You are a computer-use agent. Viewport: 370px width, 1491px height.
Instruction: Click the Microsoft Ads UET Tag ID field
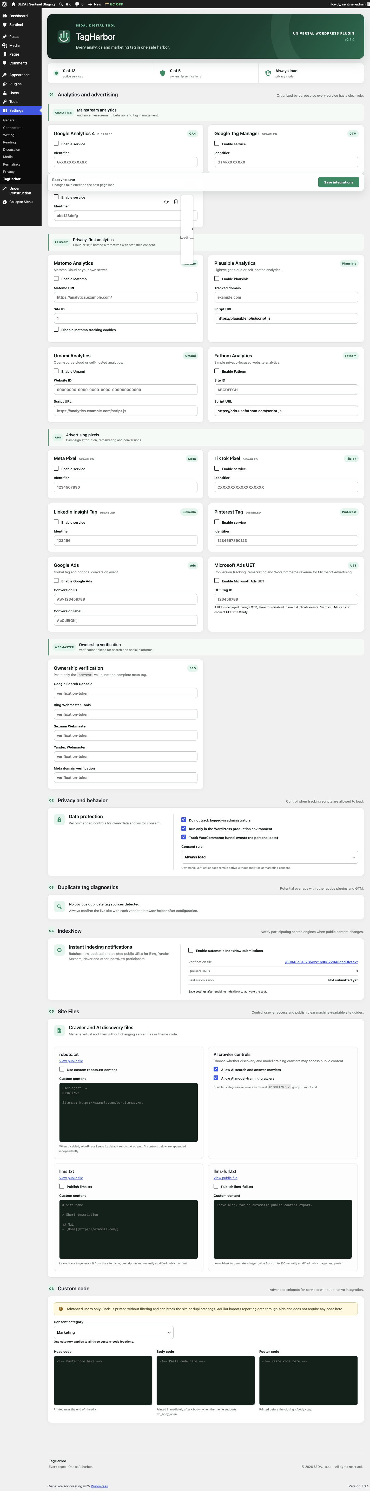coord(286,600)
